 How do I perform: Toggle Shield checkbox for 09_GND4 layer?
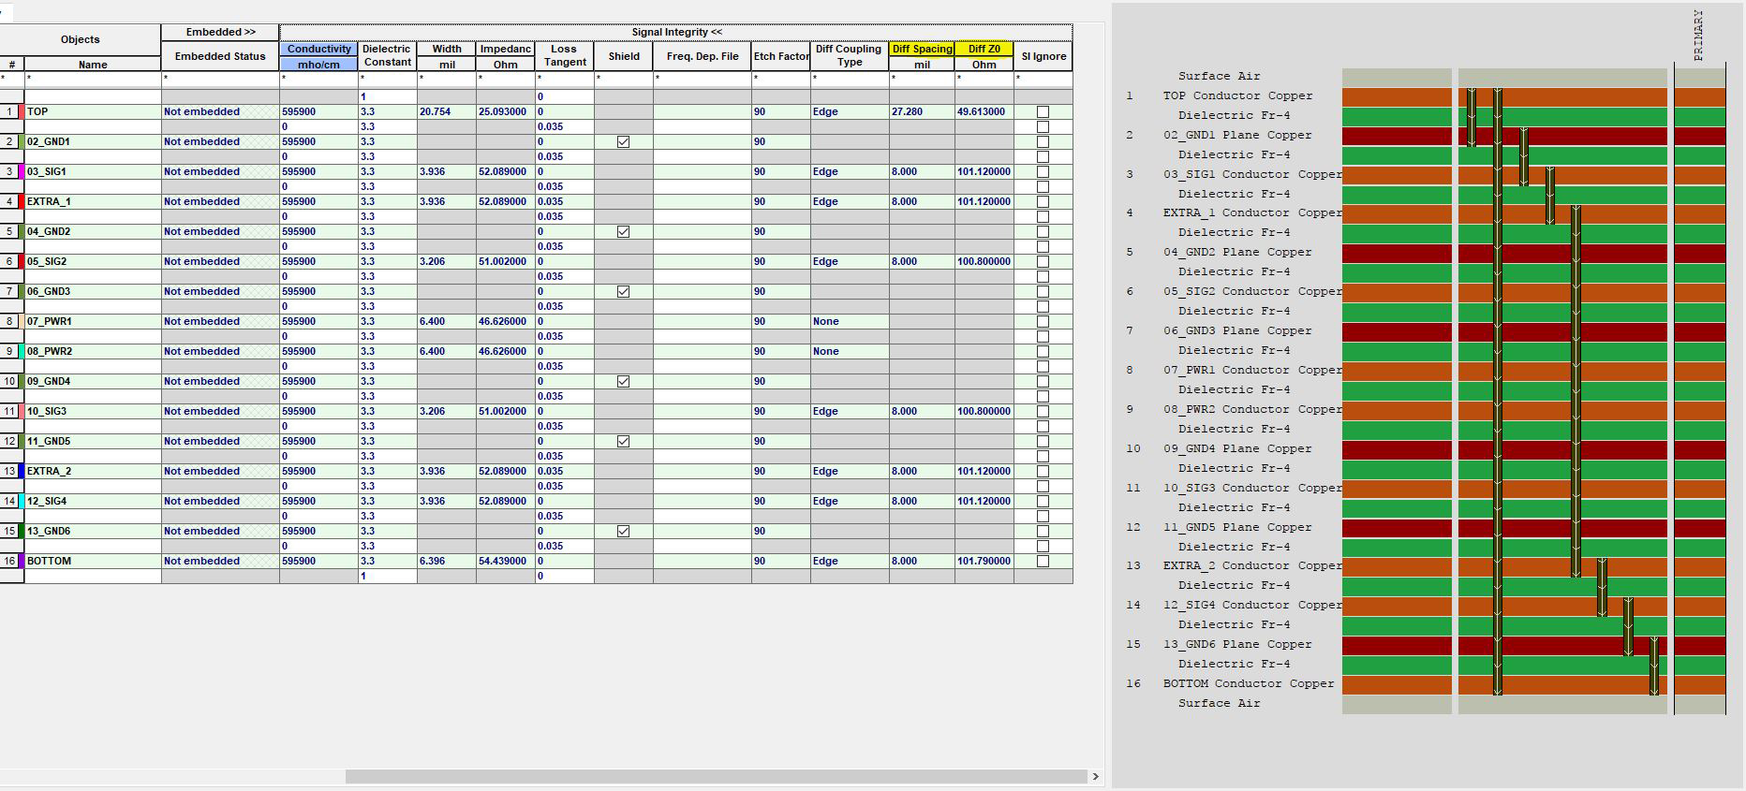pyautogui.click(x=623, y=381)
